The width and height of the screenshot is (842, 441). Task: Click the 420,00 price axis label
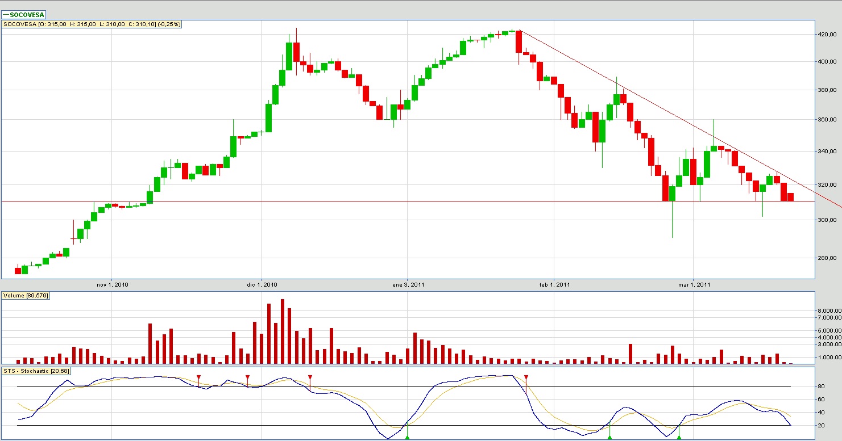pos(827,35)
